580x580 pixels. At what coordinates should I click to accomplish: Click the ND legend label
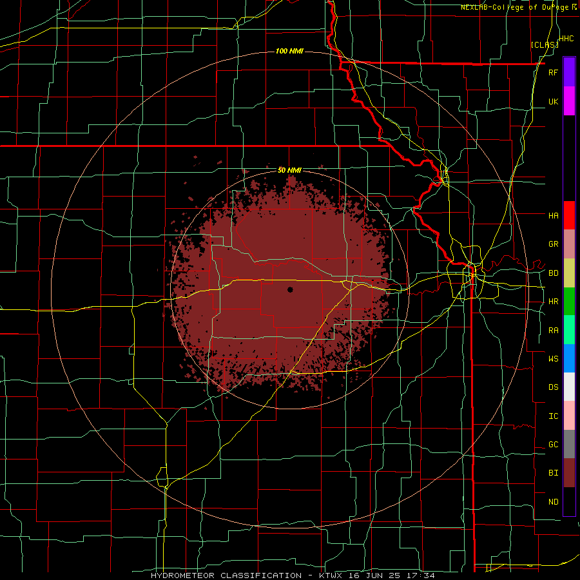553,502
